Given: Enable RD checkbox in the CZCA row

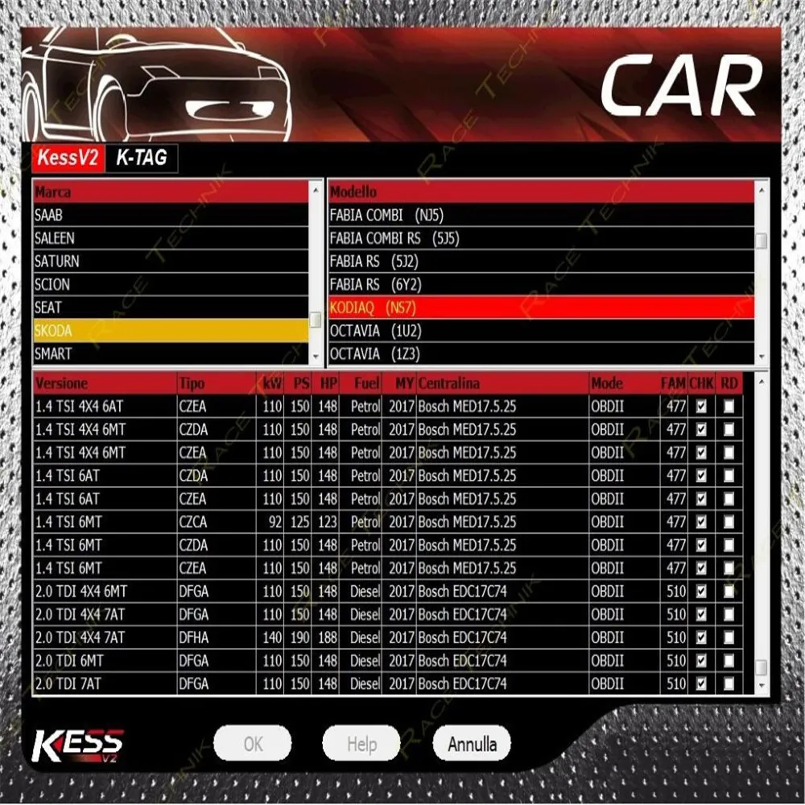Looking at the screenshot, I should (729, 522).
